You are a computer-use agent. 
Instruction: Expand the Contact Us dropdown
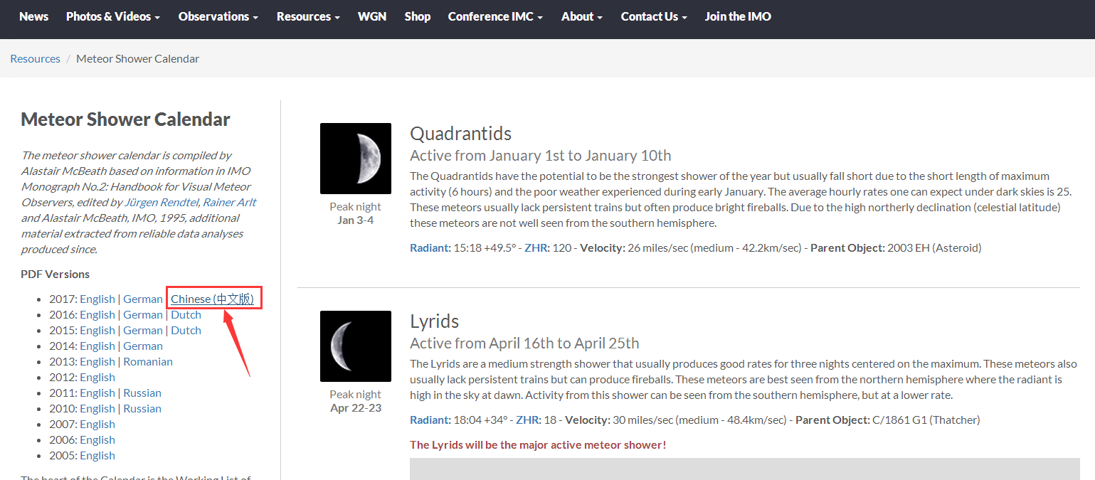coord(654,16)
